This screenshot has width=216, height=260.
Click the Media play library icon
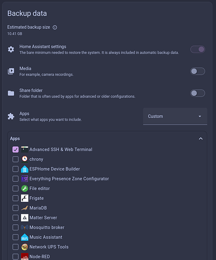[x=11, y=71]
